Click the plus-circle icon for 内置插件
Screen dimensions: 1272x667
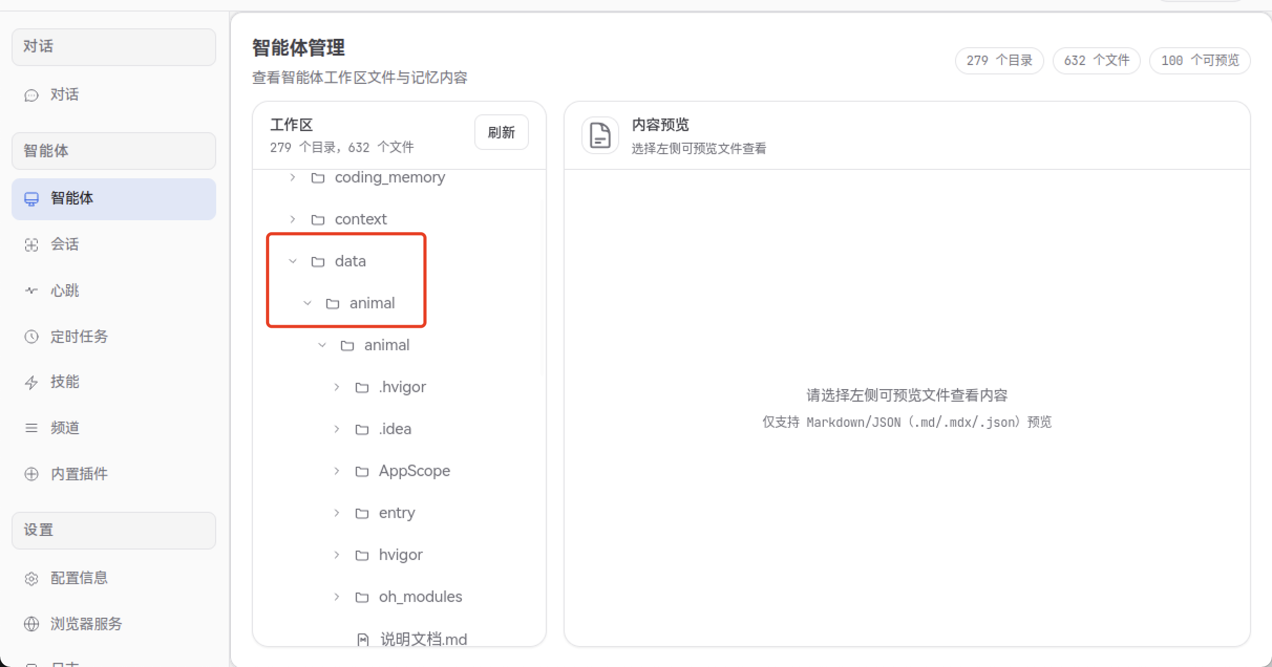[x=31, y=474]
